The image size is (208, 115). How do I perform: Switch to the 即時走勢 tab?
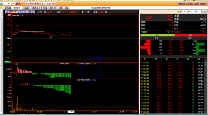17,8
